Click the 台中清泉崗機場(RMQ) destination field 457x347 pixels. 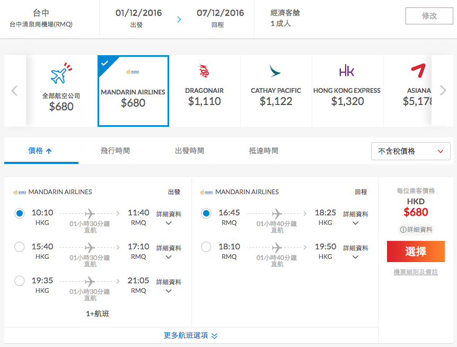click(41, 24)
